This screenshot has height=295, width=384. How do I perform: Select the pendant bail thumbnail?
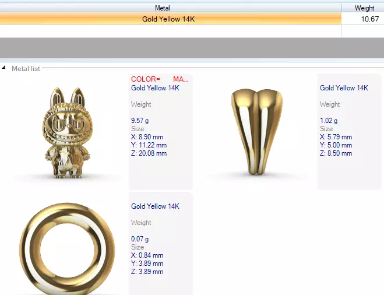(257, 132)
